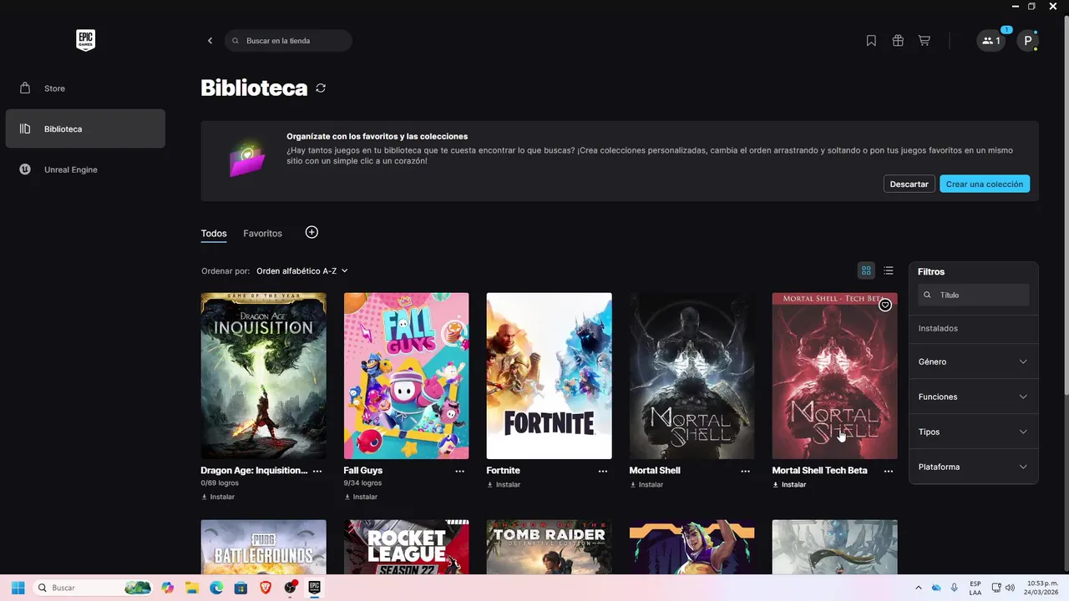Screen dimensions: 1069x601
Task: Open Fall Guys cover art
Action: click(406, 376)
